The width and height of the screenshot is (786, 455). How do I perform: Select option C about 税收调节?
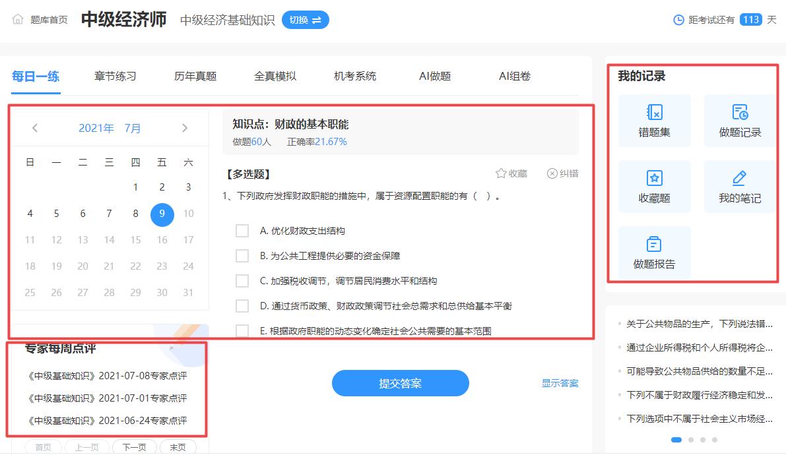click(242, 280)
